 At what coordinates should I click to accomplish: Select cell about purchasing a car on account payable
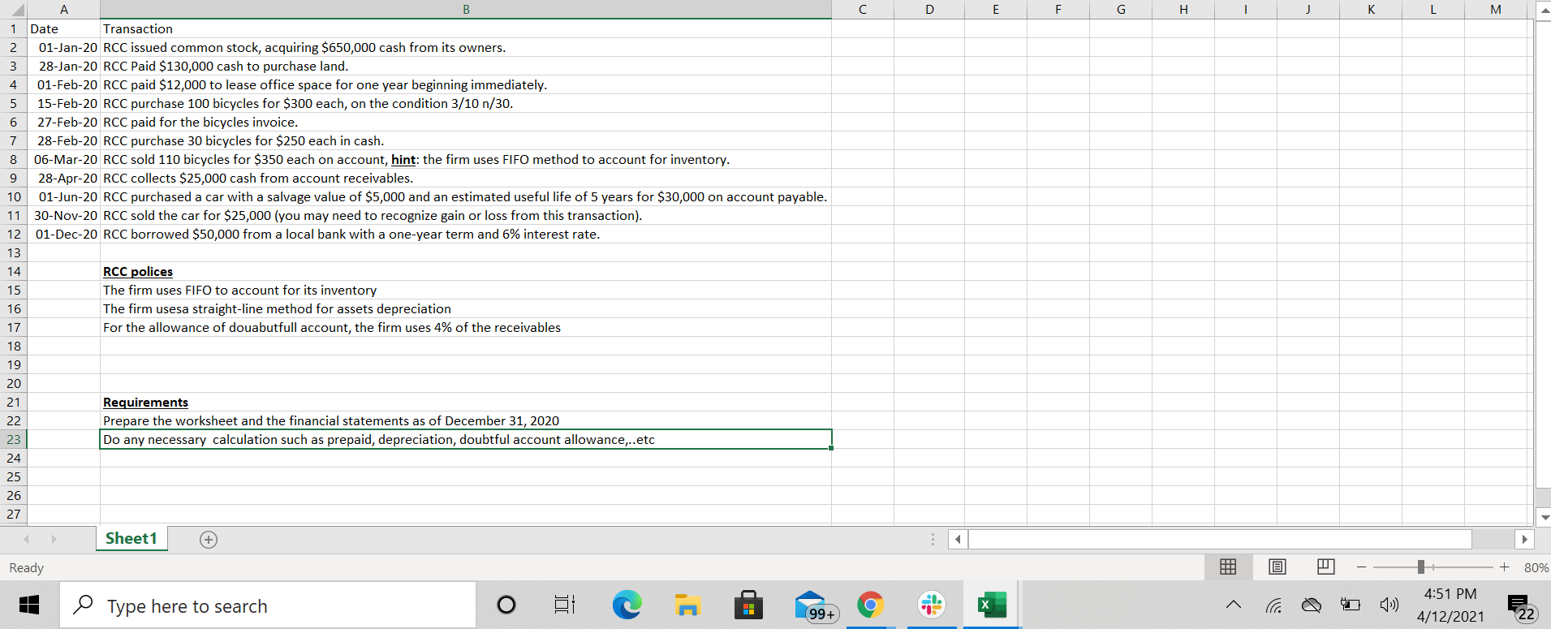pyautogui.click(x=466, y=196)
